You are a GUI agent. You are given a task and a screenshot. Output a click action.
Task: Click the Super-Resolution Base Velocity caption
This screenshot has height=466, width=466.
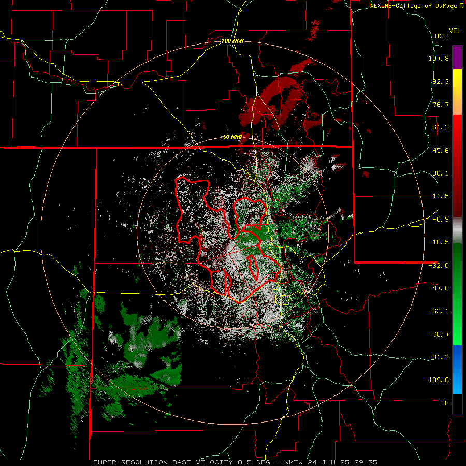(x=236, y=462)
